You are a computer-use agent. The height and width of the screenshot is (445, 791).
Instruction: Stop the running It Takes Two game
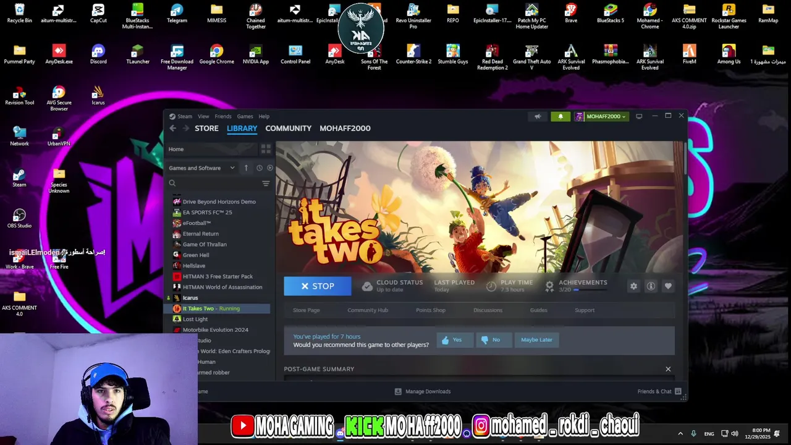point(318,286)
